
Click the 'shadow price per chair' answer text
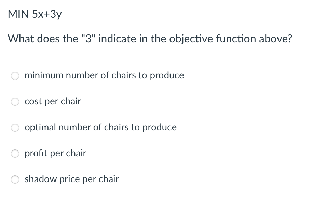coord(71,179)
